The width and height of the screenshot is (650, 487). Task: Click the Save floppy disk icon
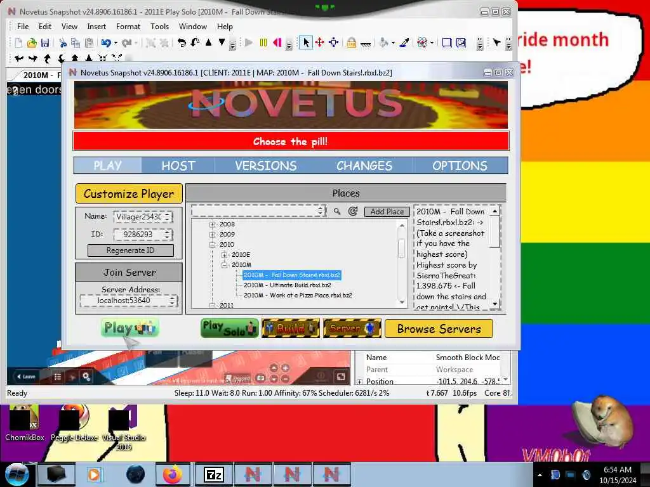45,42
